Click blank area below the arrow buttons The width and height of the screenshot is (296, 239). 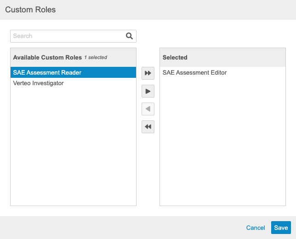point(148,174)
